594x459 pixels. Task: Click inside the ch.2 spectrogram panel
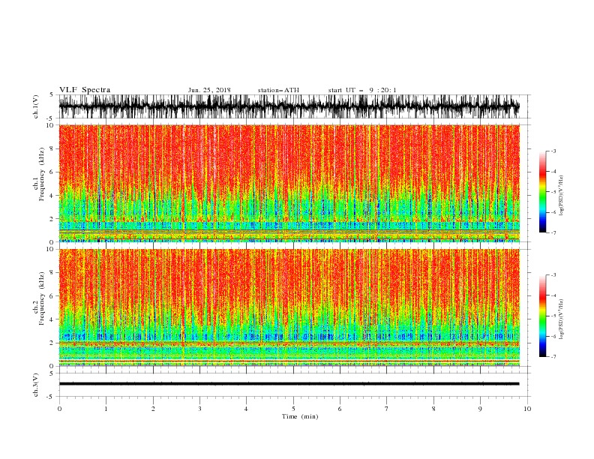pyautogui.click(x=289, y=307)
